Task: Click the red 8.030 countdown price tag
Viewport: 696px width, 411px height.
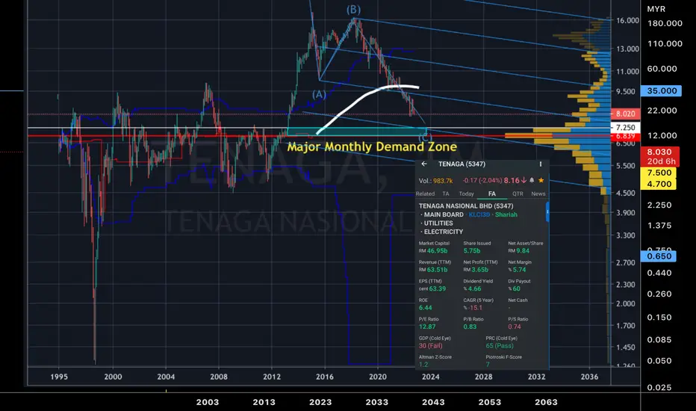Action: click(659, 156)
